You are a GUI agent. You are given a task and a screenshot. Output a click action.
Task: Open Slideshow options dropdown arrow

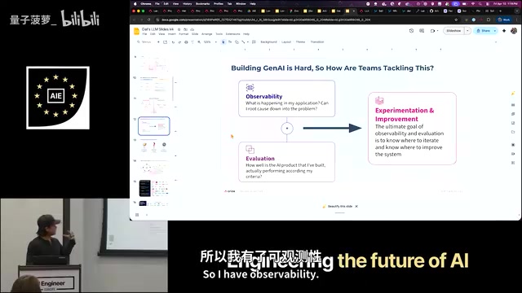click(x=467, y=31)
